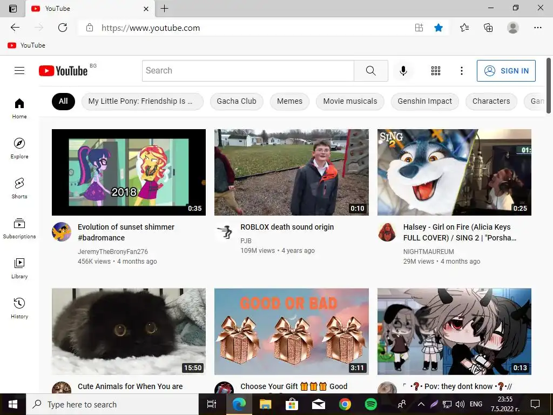Image resolution: width=553 pixels, height=415 pixels.
Task: Play the ROBLOX death sound thumbnail
Action: [x=291, y=172]
